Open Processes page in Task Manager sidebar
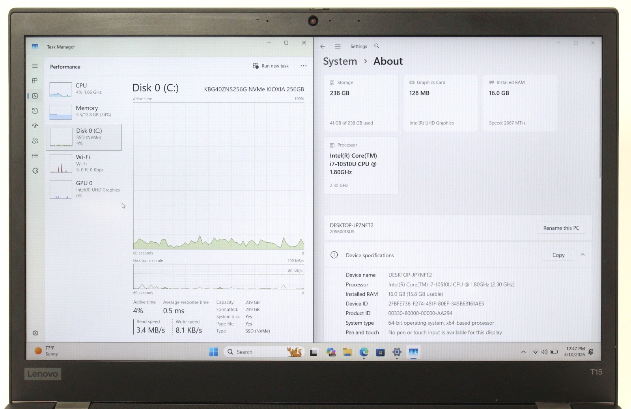This screenshot has height=409, width=631. 35,81
